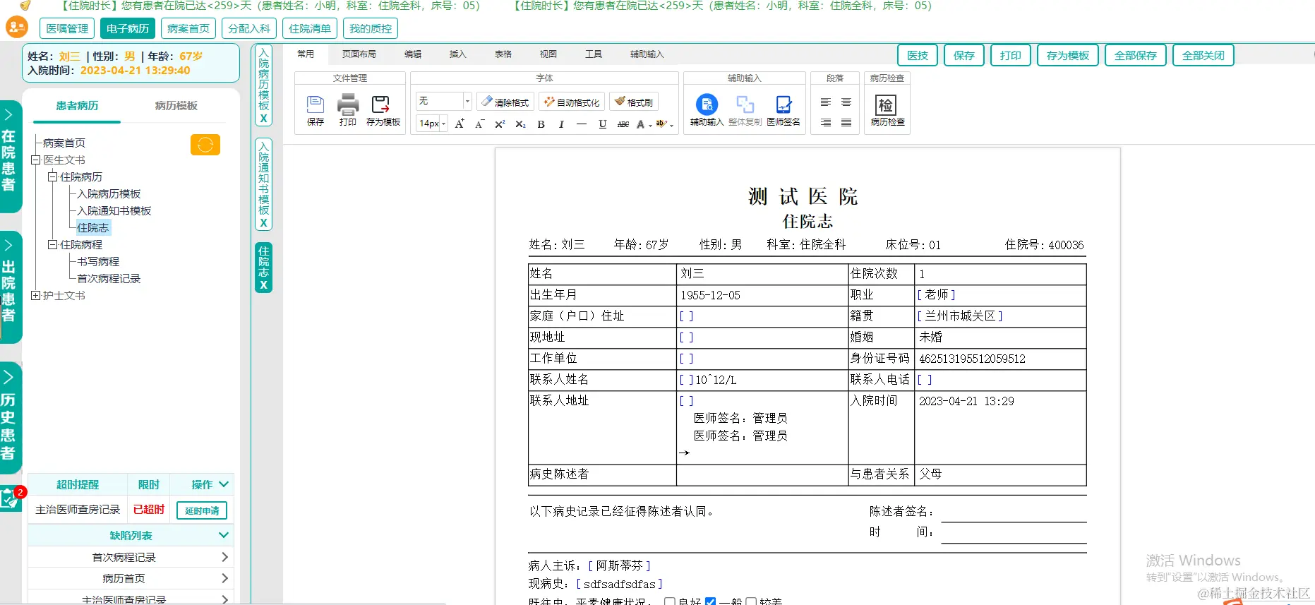Open 医嘱管理 from top navigation

coord(67,28)
